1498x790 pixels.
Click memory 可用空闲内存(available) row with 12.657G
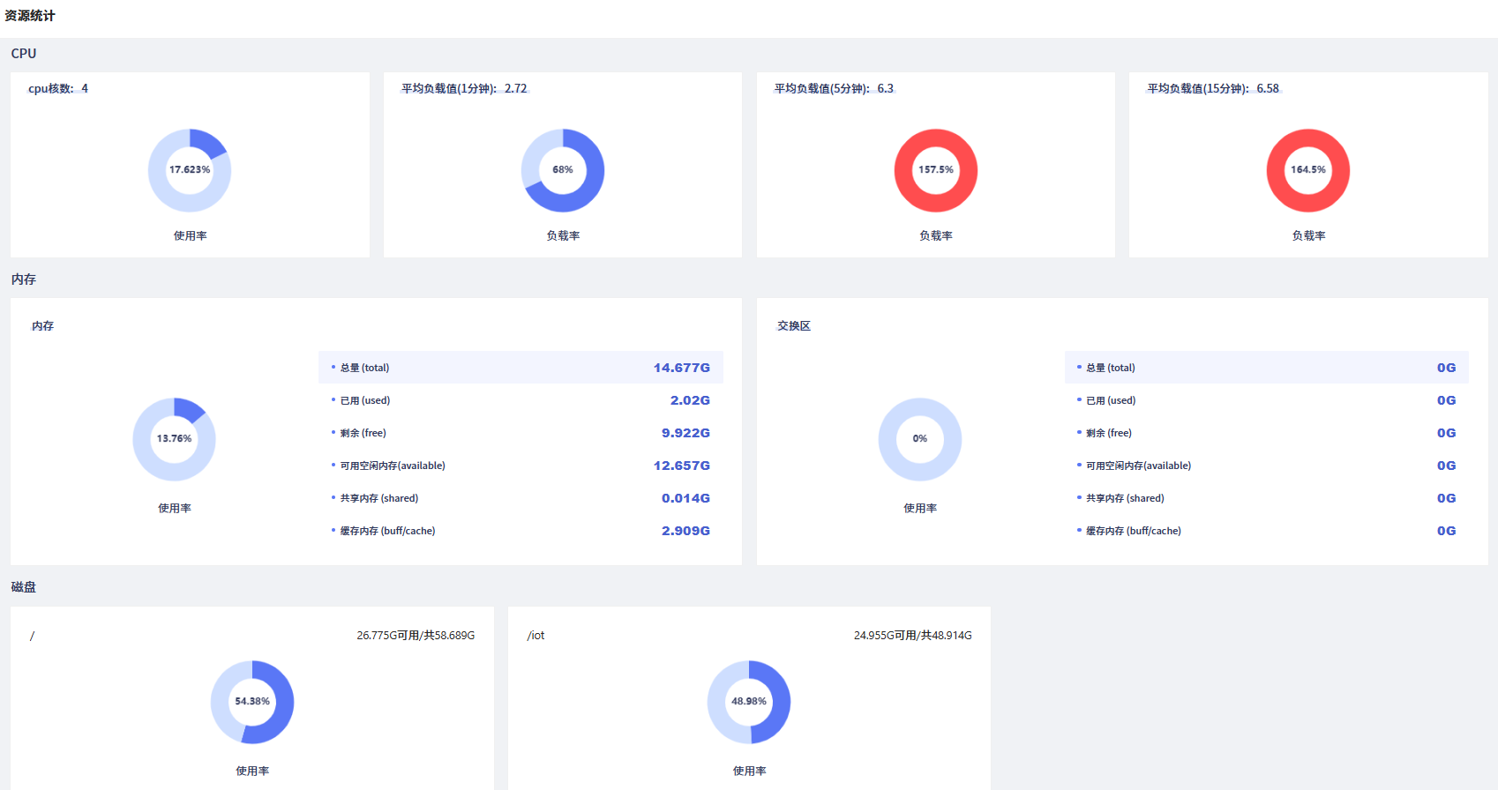click(521, 466)
